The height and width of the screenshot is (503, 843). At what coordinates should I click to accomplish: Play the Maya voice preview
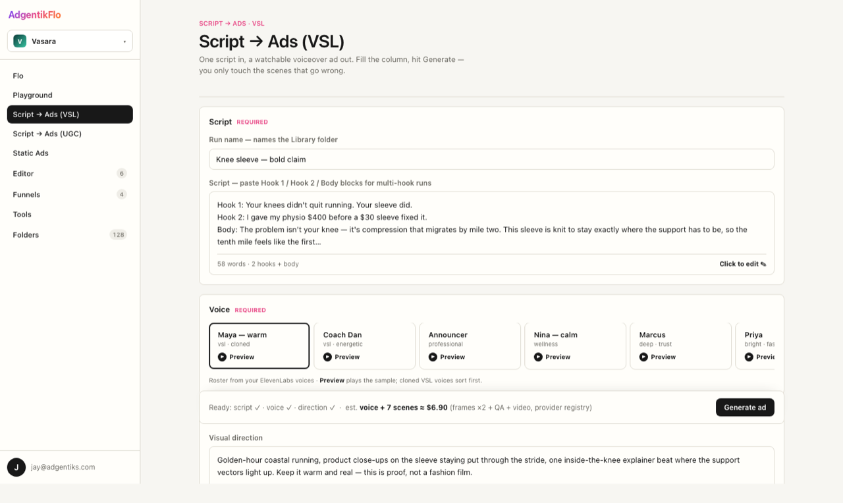coord(236,357)
